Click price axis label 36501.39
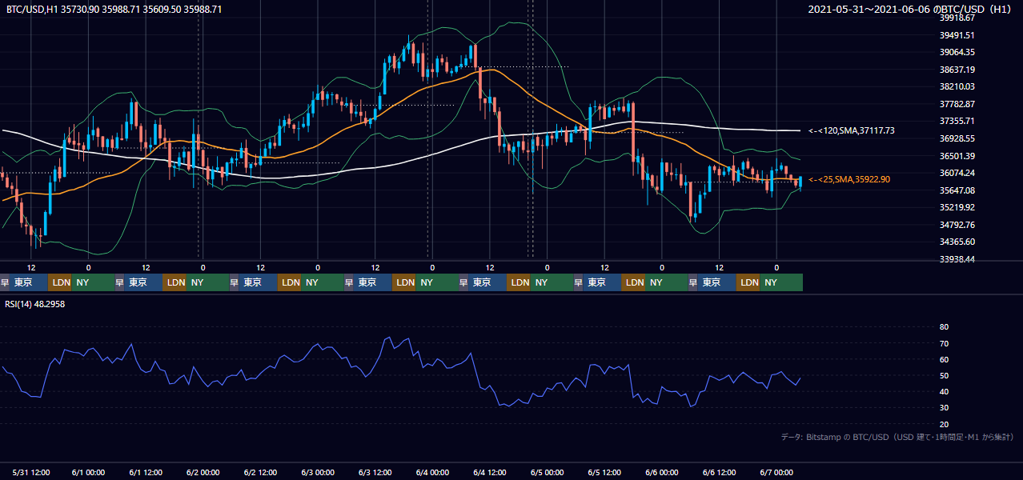 point(957,156)
